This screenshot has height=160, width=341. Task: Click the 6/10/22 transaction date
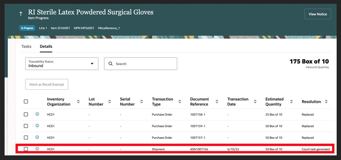232,149
